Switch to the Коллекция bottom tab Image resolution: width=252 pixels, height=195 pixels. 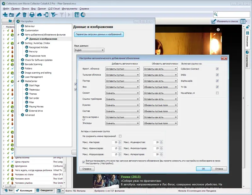(x=24, y=191)
